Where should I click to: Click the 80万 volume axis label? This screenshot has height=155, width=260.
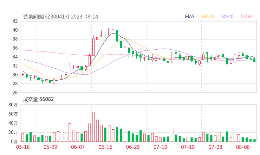click(13, 105)
